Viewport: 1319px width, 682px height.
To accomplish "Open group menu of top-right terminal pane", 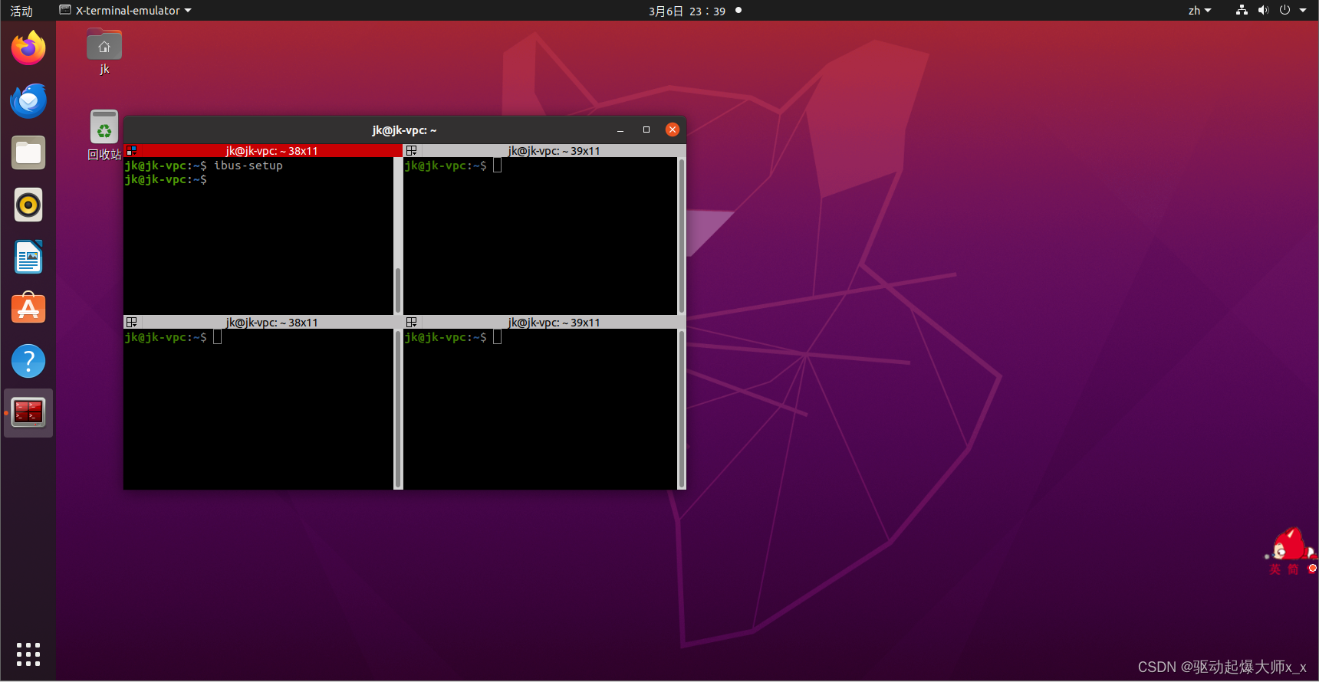I will click(412, 151).
